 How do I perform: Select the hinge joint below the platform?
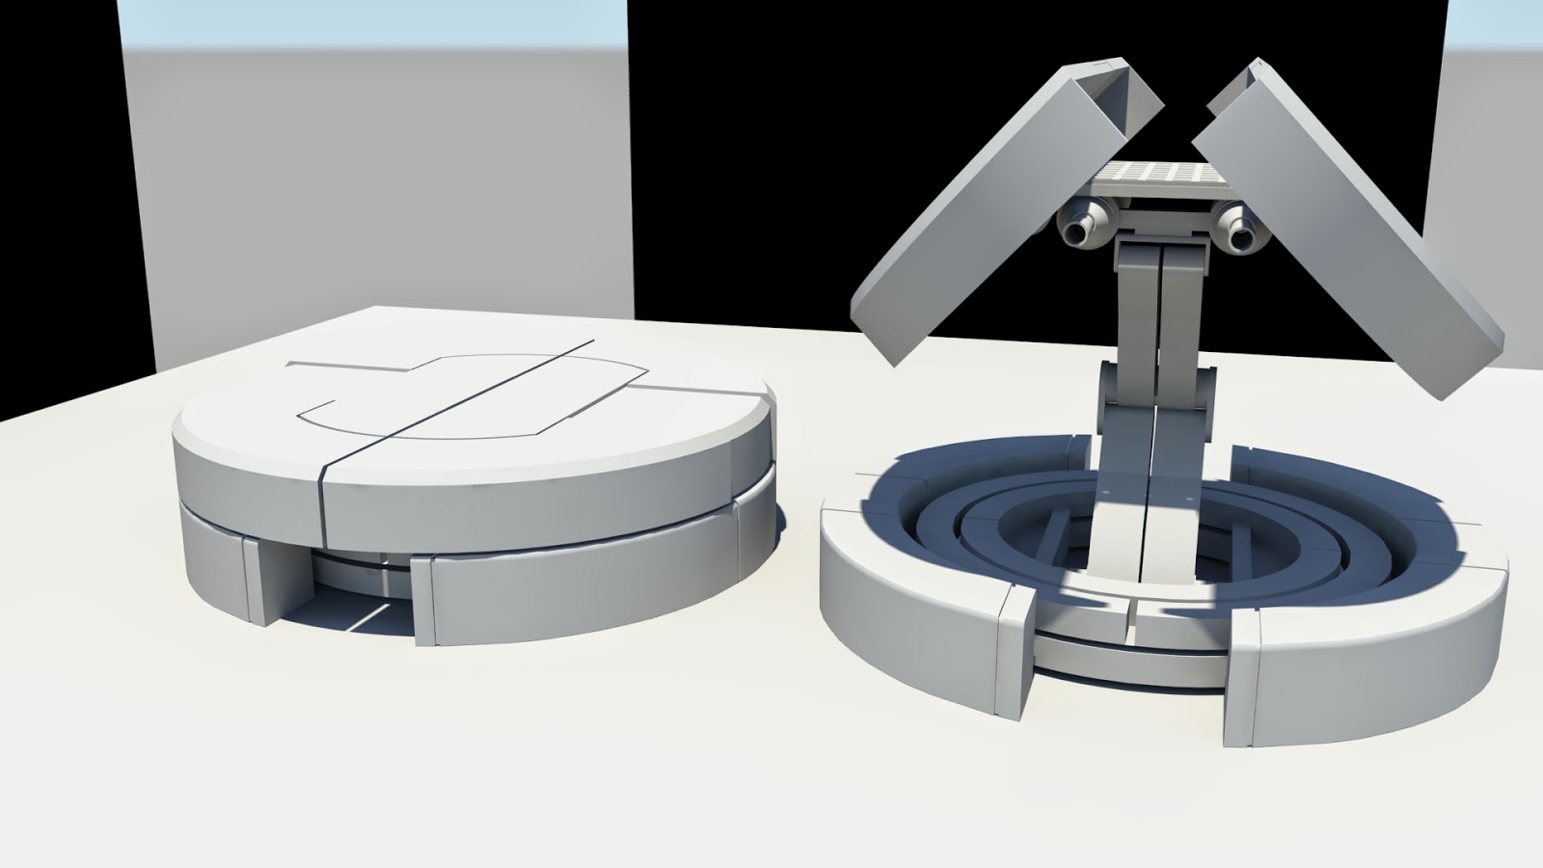tap(1157, 260)
